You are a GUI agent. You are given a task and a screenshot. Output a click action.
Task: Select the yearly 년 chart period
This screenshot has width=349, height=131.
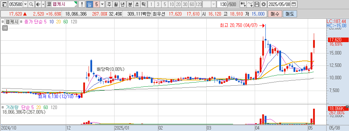123,4
